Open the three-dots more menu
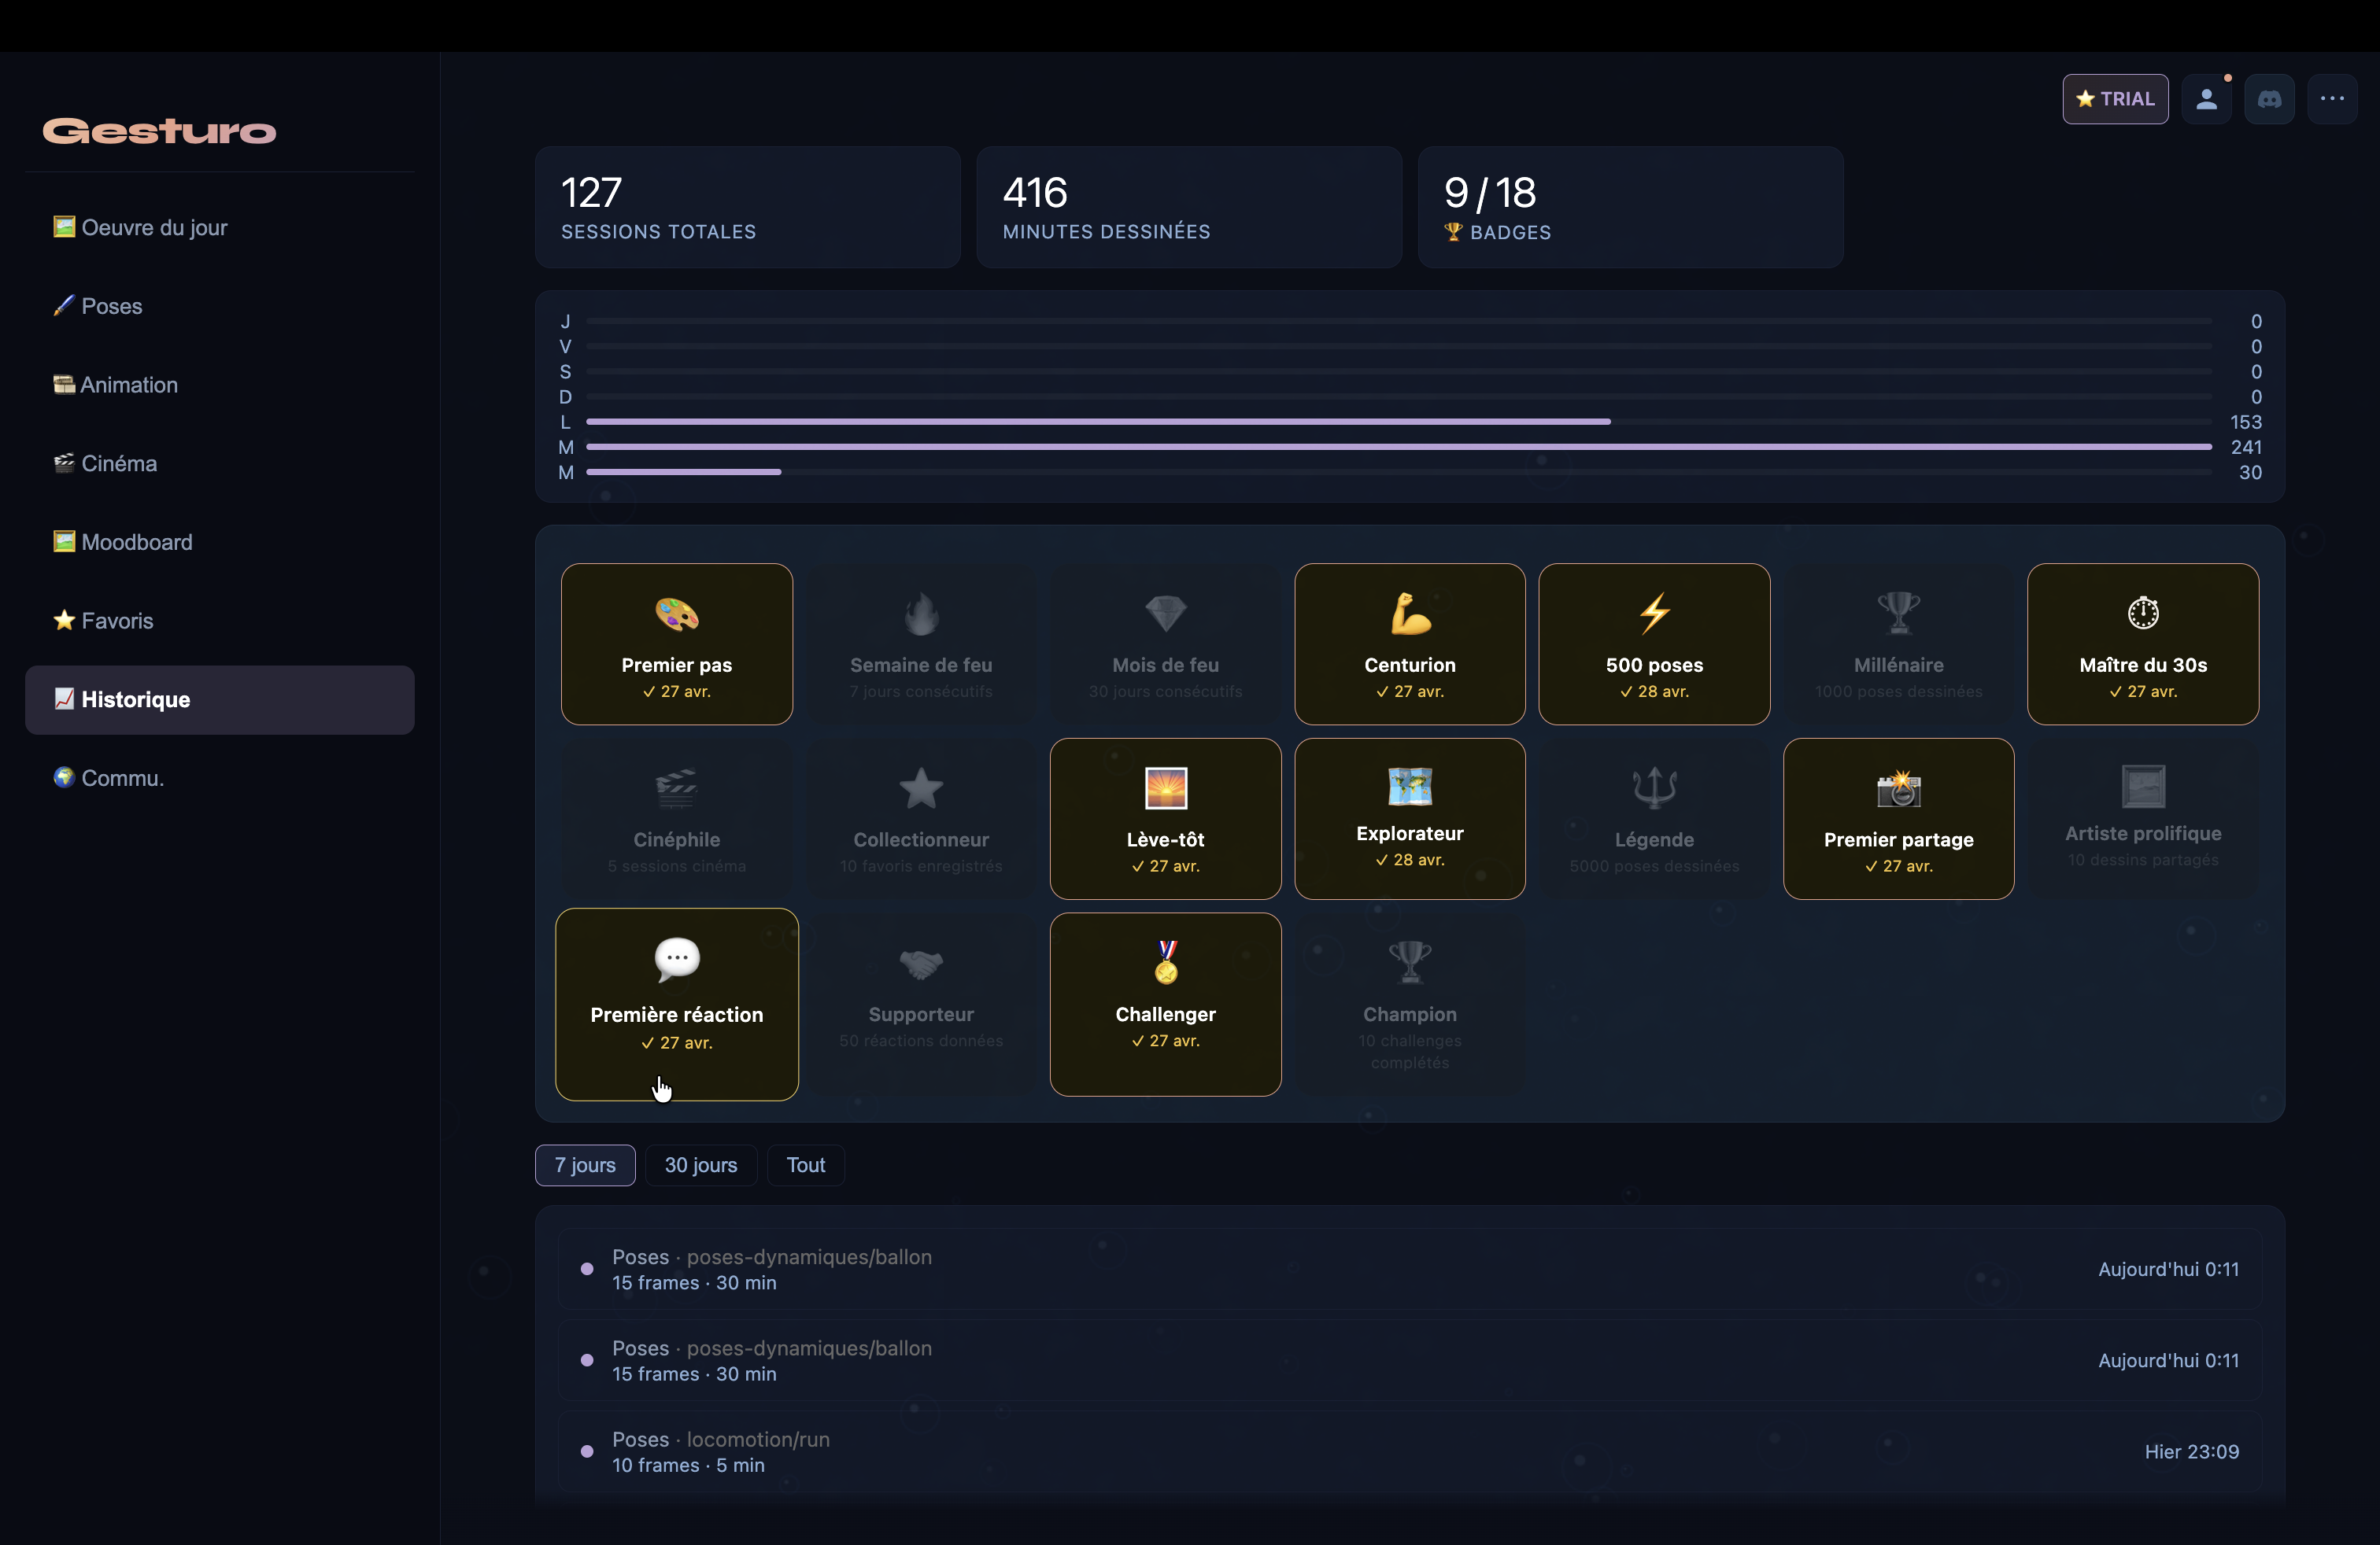The image size is (2380, 1545). (2332, 99)
